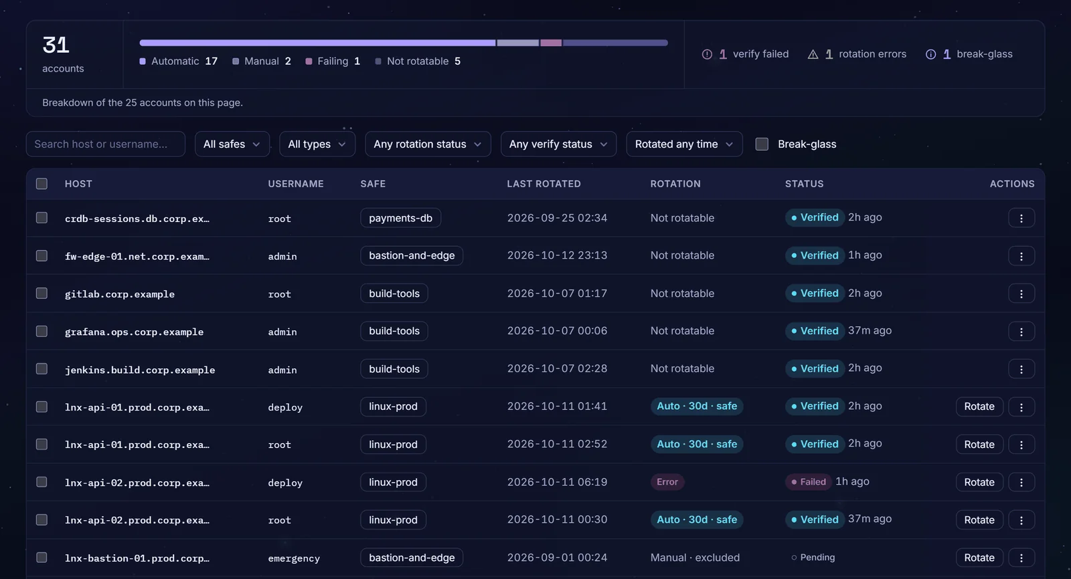Check the gitlab.corp.example row checkbox
Viewport: 1071px width, 579px height.
tap(42, 294)
